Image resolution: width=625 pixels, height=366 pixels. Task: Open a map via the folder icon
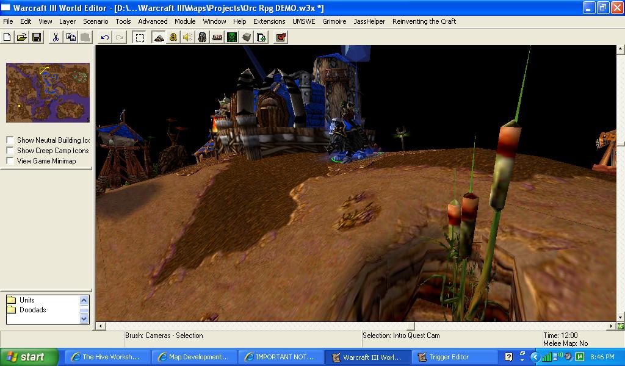tap(21, 37)
